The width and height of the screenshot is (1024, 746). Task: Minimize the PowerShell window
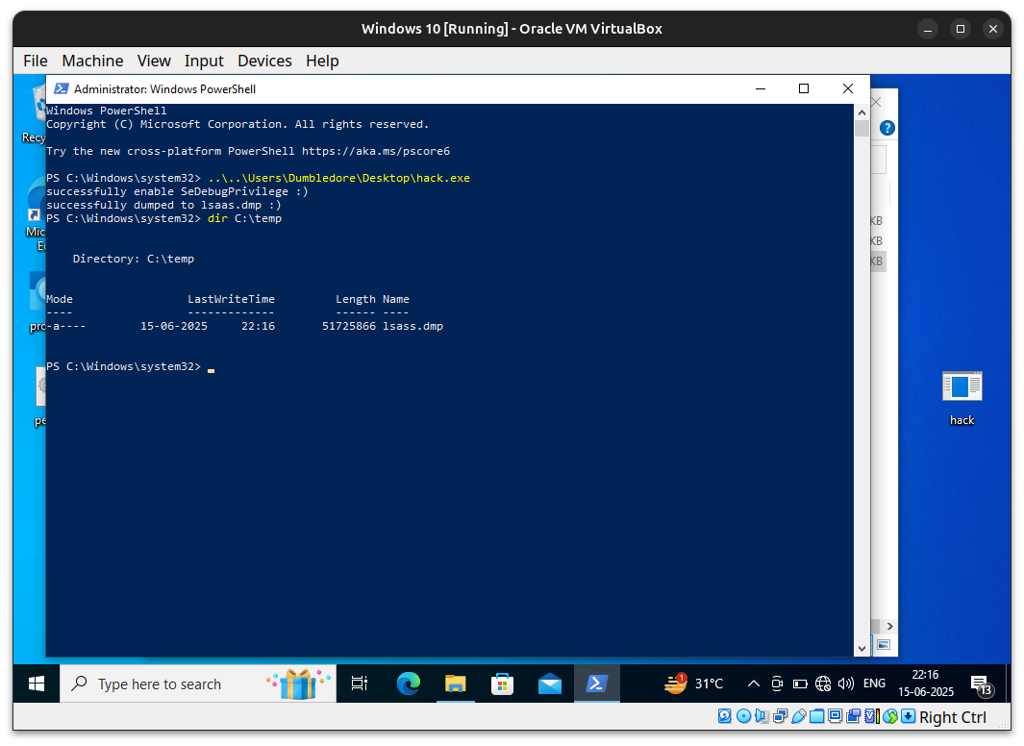pyautogui.click(x=761, y=88)
